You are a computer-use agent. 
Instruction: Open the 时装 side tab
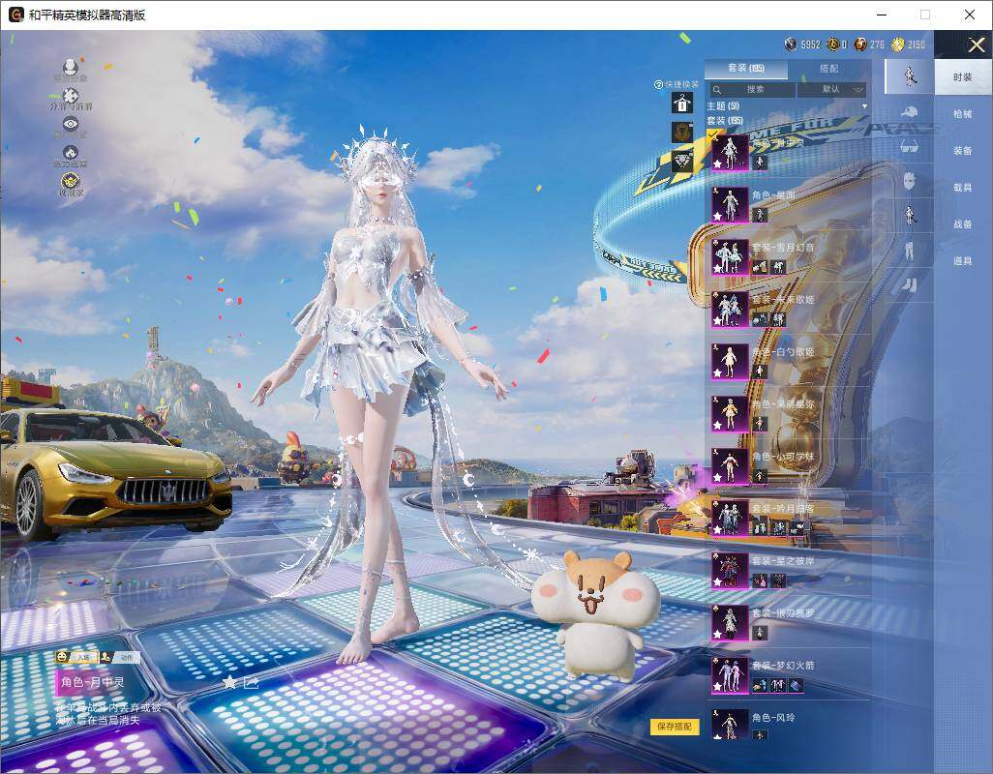pos(963,77)
